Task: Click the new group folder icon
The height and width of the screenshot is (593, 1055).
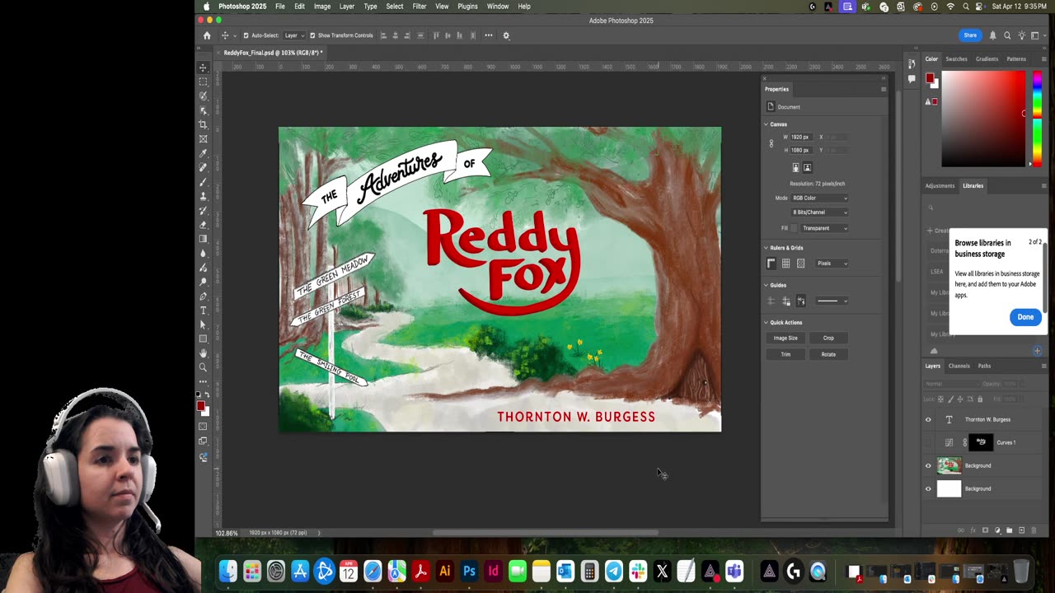Action: click(x=1009, y=530)
